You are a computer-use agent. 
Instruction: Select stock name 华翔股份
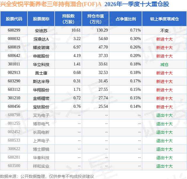[x=41, y=90]
